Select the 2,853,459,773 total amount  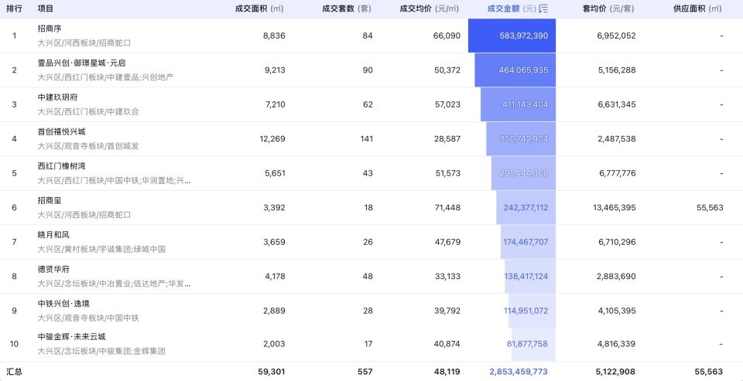519,372
